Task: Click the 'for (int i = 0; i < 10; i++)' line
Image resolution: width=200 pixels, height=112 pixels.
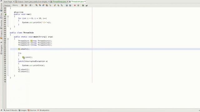Action: click(x=32, y=18)
